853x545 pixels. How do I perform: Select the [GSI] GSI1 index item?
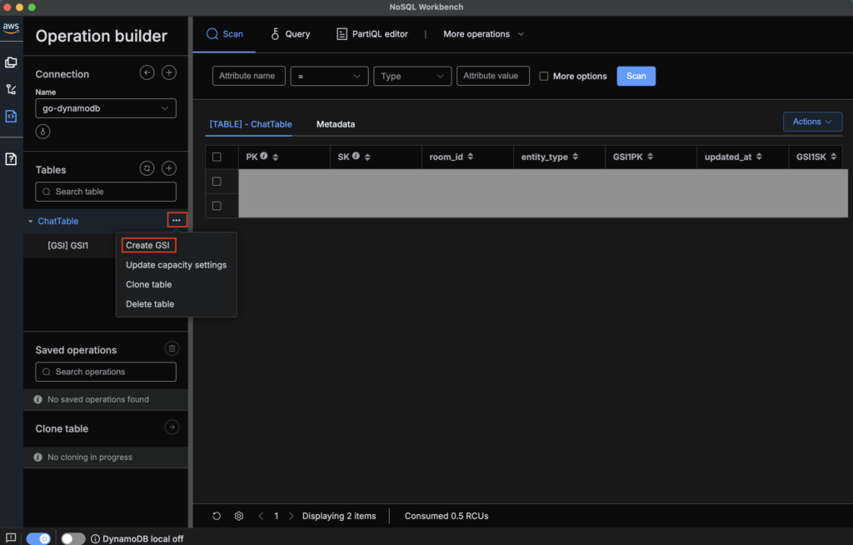coord(67,245)
